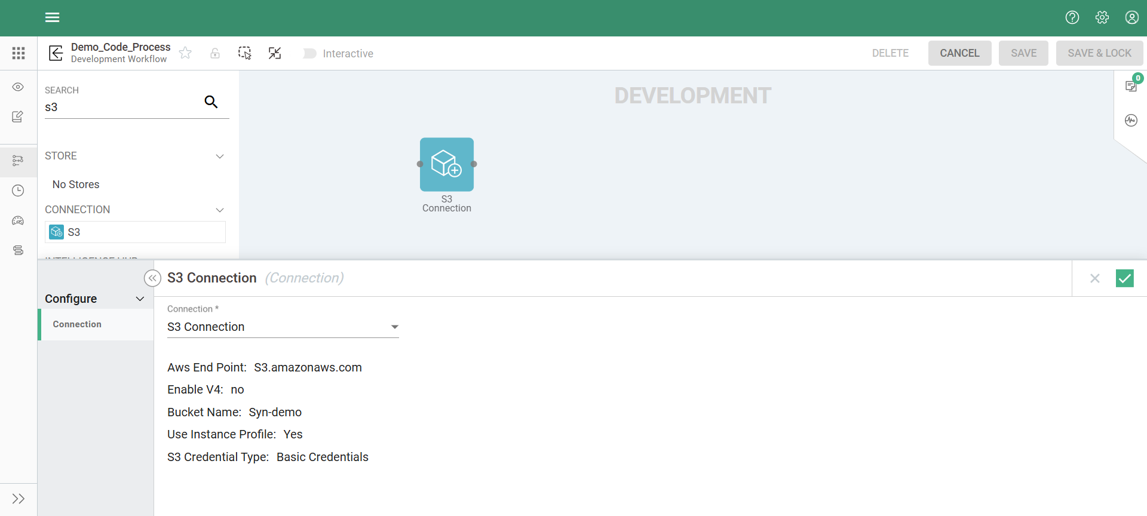Viewport: 1147px width, 516px height.
Task: Click the Syn-demo bucket name value
Action: tap(275, 412)
